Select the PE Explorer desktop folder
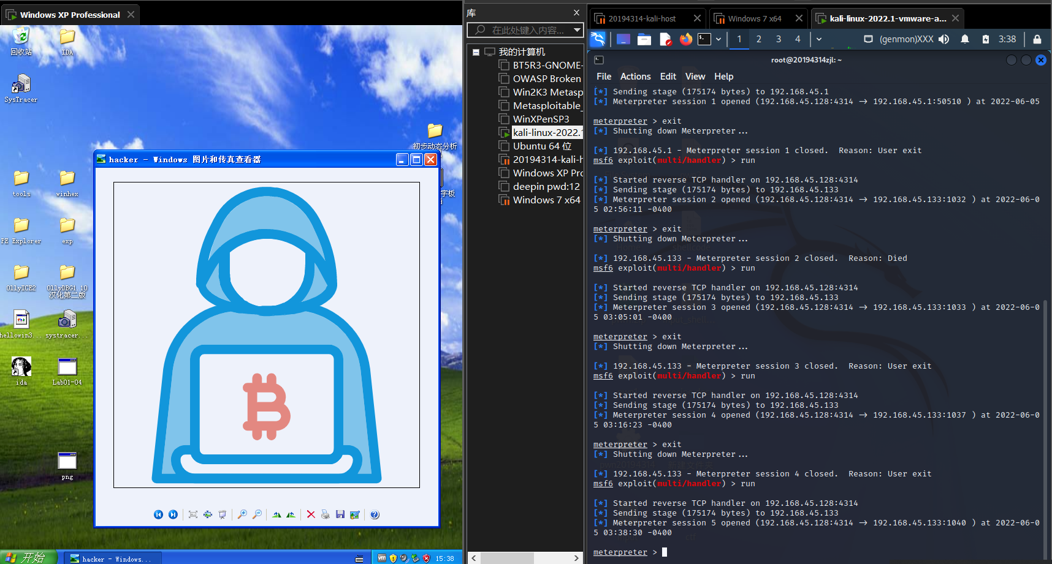 (21, 230)
